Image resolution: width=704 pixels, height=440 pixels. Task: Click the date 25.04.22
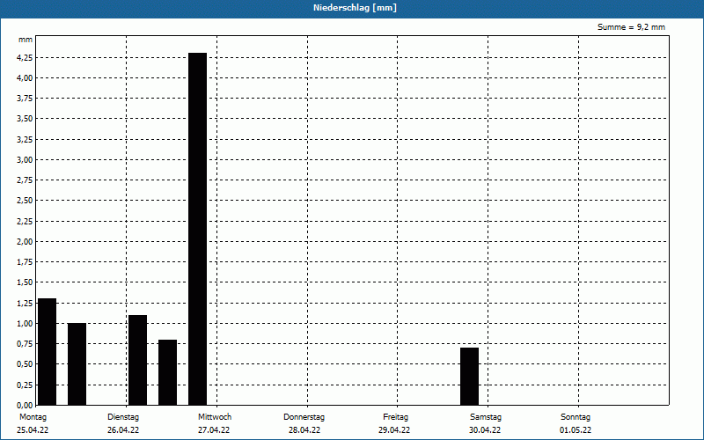[33, 430]
